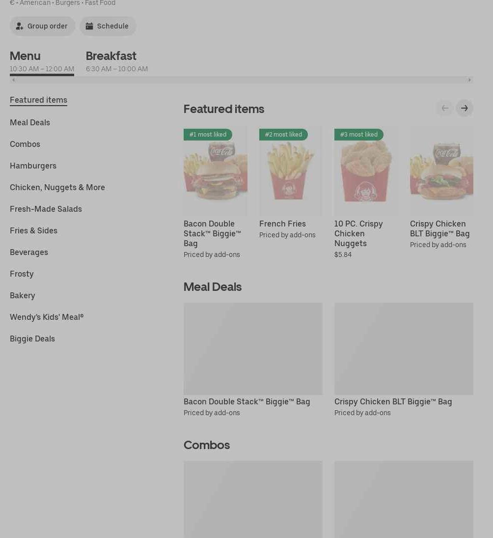Click the right arrow of menu scrollbar

click(469, 80)
